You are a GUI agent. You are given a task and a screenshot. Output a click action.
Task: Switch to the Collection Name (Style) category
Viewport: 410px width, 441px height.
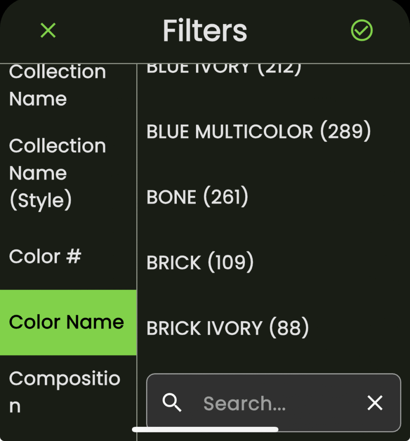click(x=57, y=173)
